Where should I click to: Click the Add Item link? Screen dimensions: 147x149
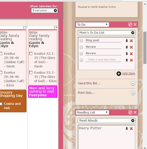click(128, 73)
